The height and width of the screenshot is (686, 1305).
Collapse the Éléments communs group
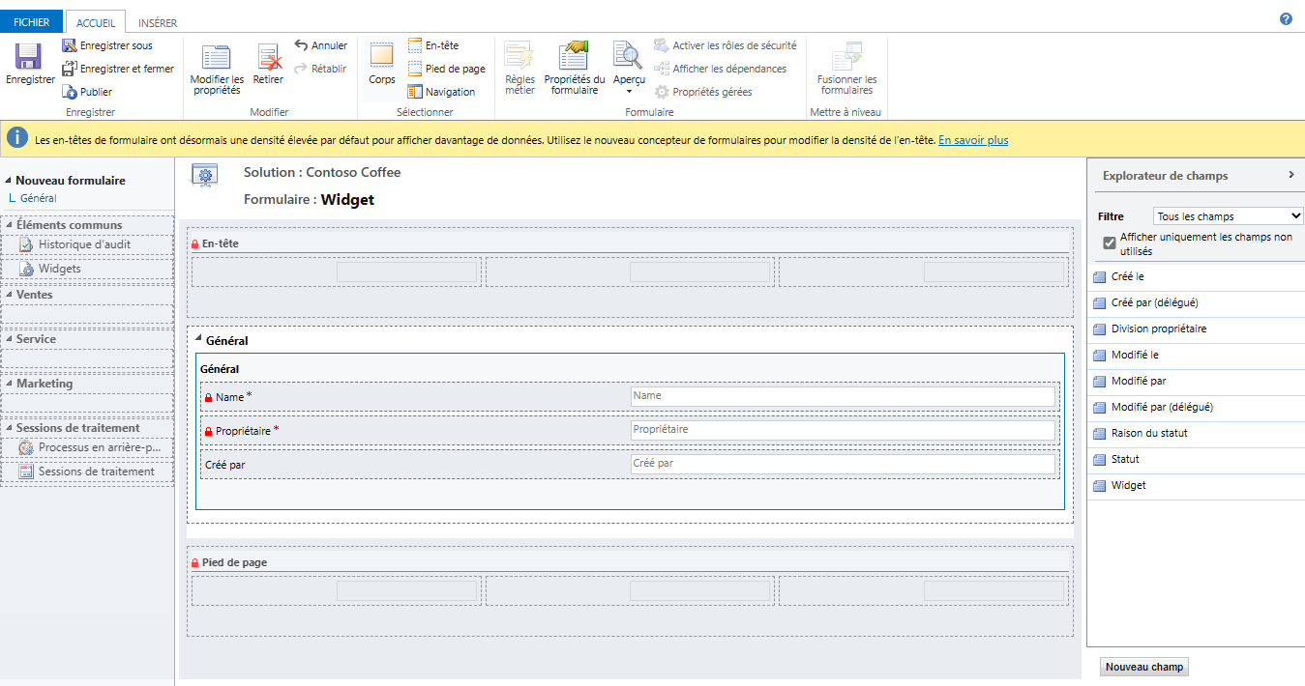[9, 225]
